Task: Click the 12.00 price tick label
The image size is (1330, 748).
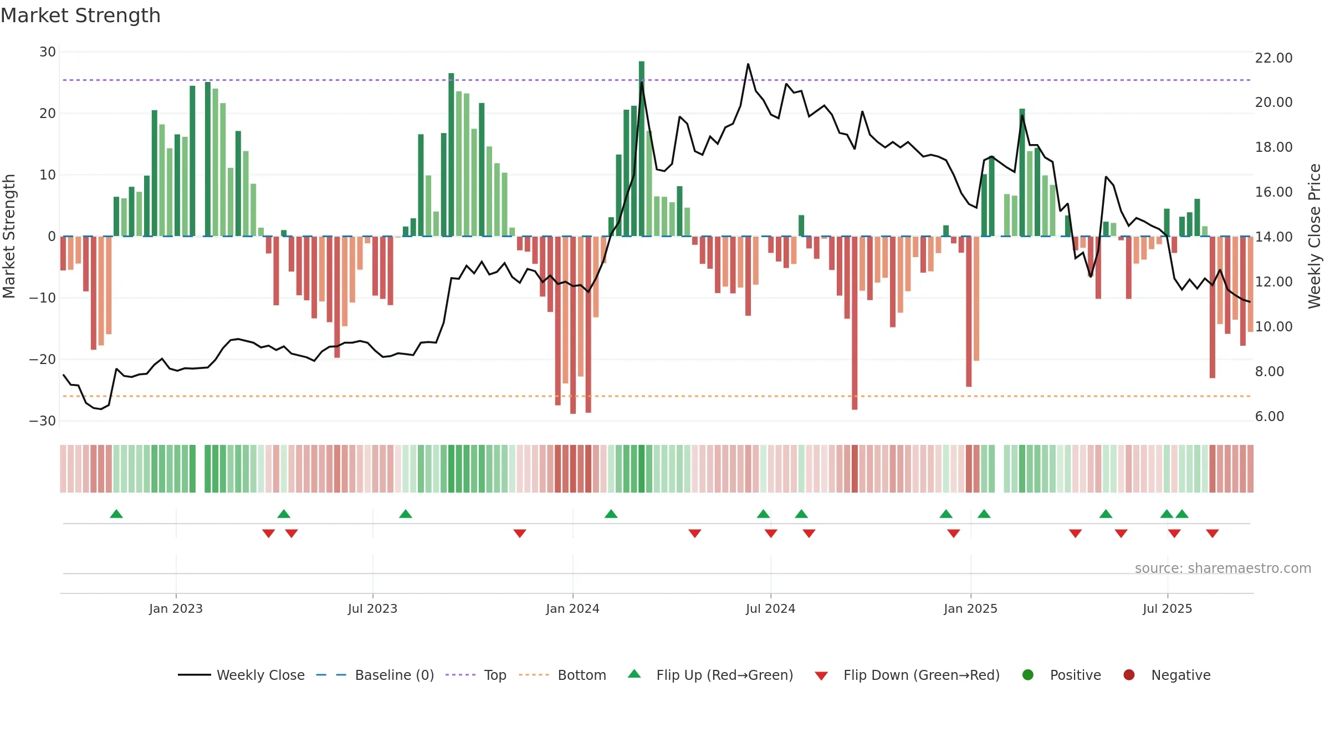Action: coord(1273,282)
